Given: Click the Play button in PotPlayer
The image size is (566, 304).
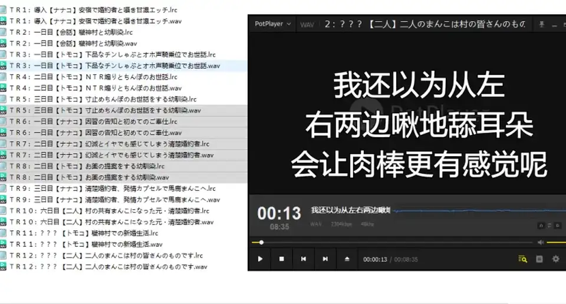Looking at the screenshot, I should point(260,259).
